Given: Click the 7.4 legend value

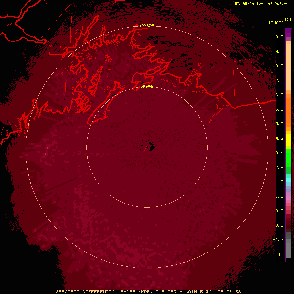Looking at the screenshot, I should [279, 80].
